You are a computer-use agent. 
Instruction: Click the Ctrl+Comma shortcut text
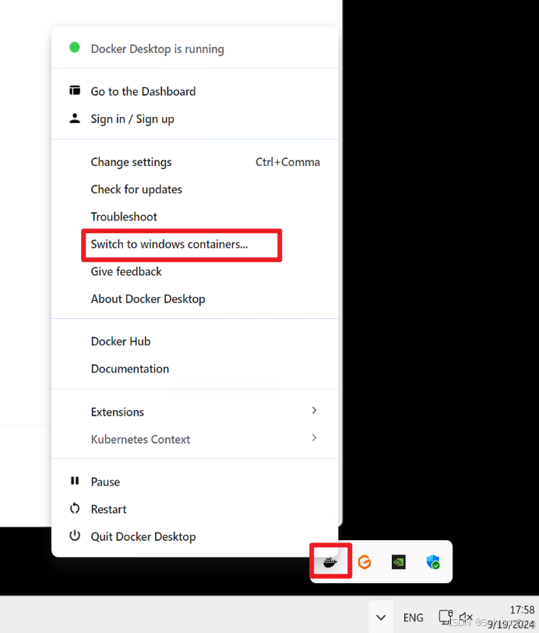(x=287, y=162)
